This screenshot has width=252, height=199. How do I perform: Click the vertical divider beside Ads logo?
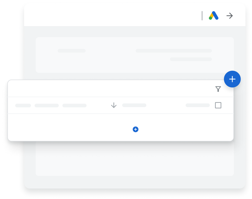[202, 16]
